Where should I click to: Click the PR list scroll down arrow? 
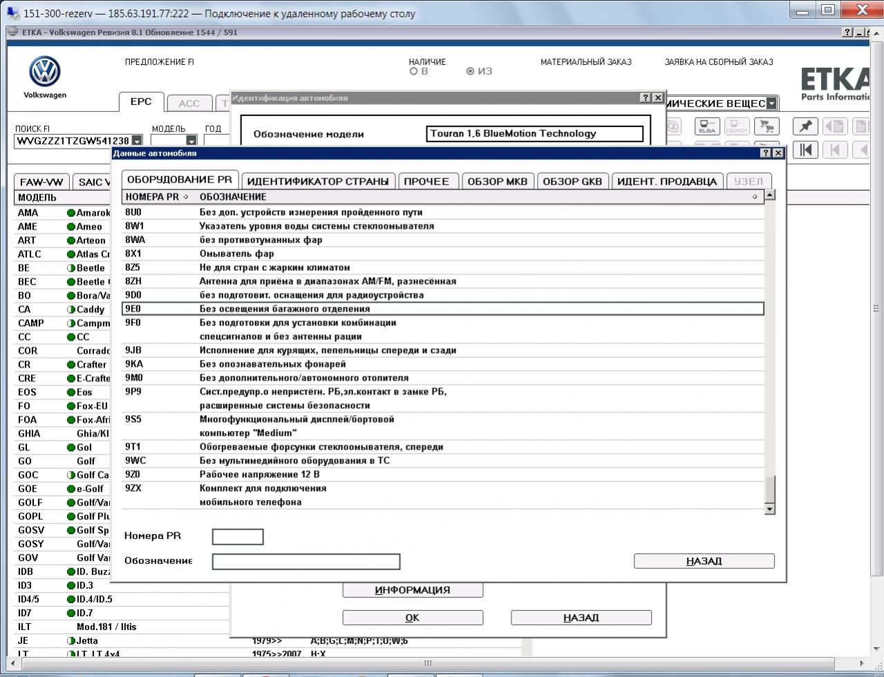(x=770, y=509)
